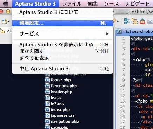Screen dimensions: 153x129
Task: Choose ほかを隠す menu entry
Action: pyautogui.click(x=62, y=51)
